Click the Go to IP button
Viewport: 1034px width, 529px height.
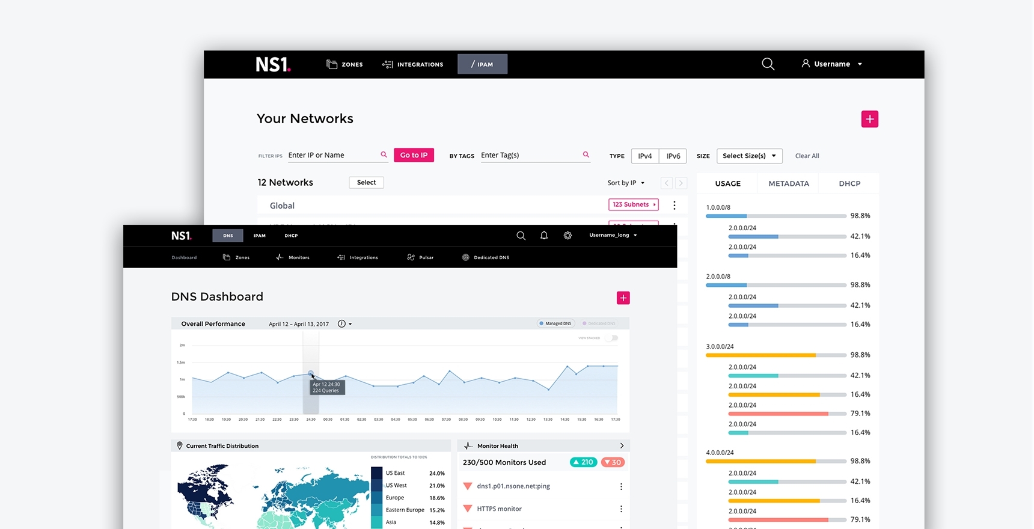tap(414, 155)
